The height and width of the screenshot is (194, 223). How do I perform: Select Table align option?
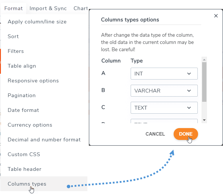[x=22, y=66]
